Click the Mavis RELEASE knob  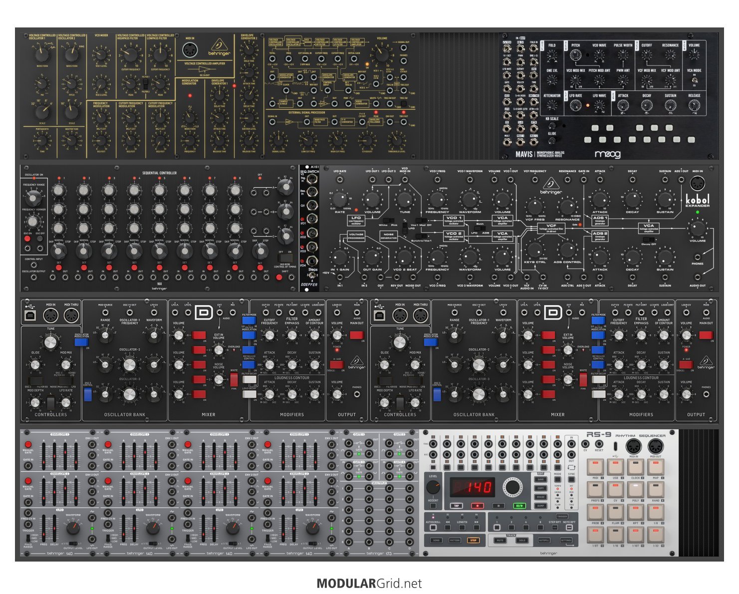pyautogui.click(x=694, y=105)
